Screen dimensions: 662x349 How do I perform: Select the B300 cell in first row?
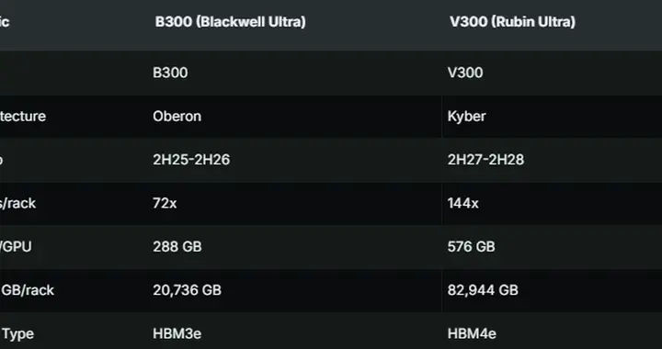tap(170, 73)
